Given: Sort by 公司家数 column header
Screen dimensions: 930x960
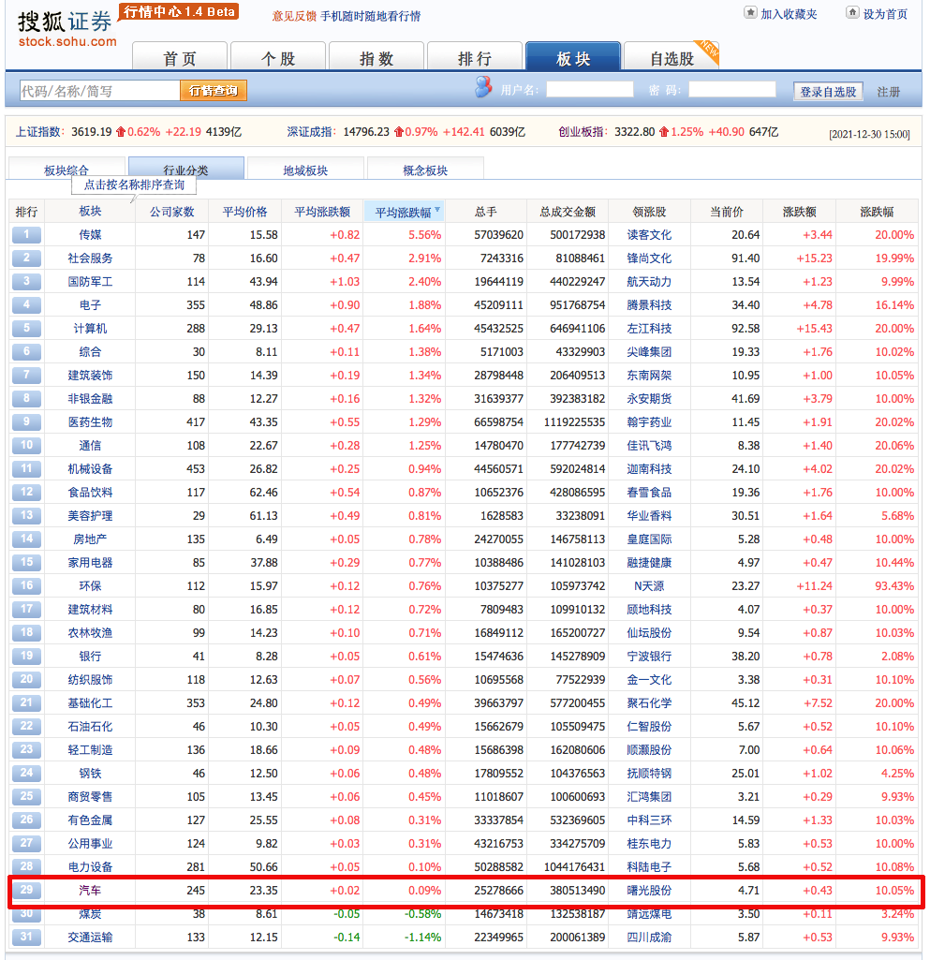Looking at the screenshot, I should pos(172,212).
